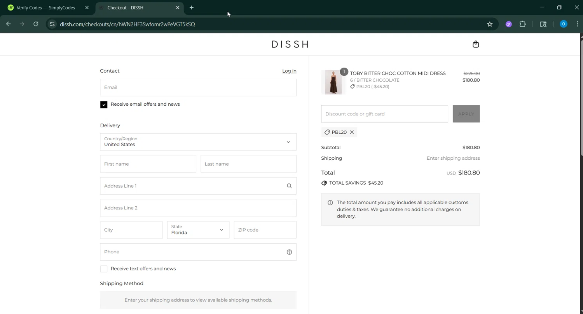Click the 6 / BITTER CHOCOLATE variant text
The image size is (583, 314).
point(375,80)
